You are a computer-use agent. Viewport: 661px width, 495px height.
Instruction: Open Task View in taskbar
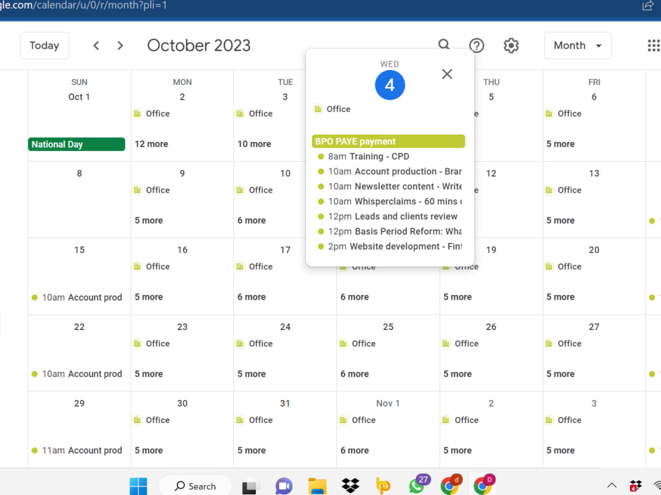(x=250, y=486)
